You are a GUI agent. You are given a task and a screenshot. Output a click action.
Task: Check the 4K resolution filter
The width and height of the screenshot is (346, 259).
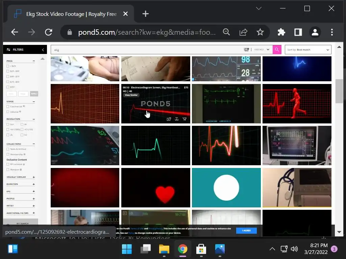22,124
